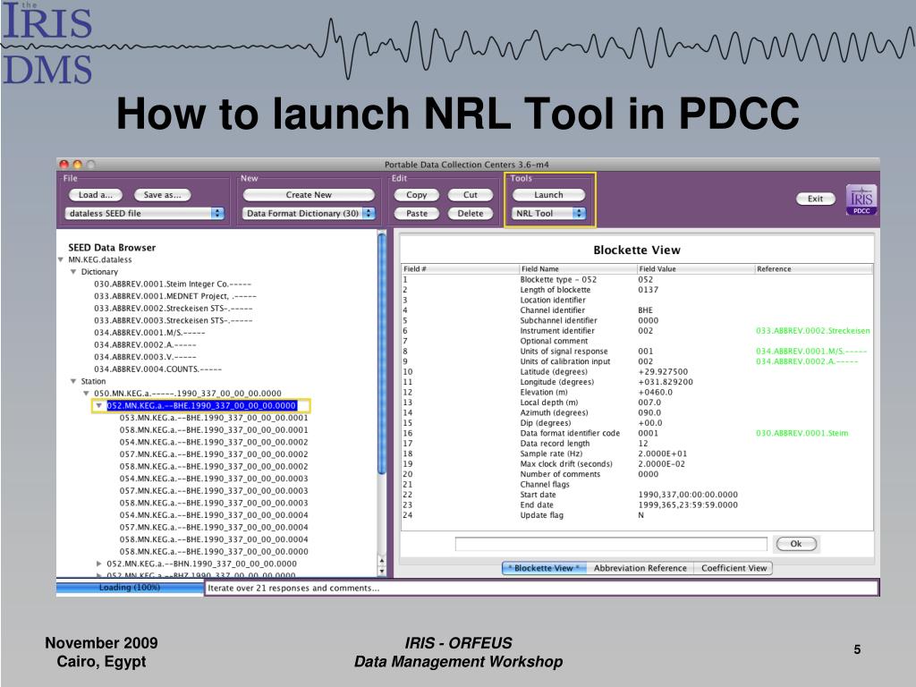The image size is (916, 687).
Task: Select 033.ABBREV.0002.Streckeisen STS- entry
Action: pos(173,309)
